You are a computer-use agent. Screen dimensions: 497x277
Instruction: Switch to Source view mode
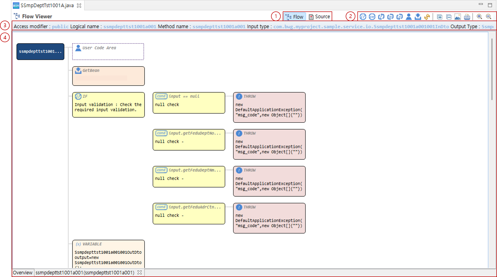point(319,16)
